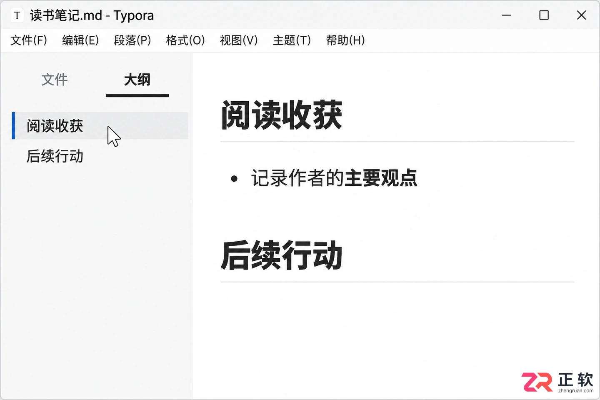Open the 编辑(E) menu
The width and height of the screenshot is (600, 400).
coord(80,40)
